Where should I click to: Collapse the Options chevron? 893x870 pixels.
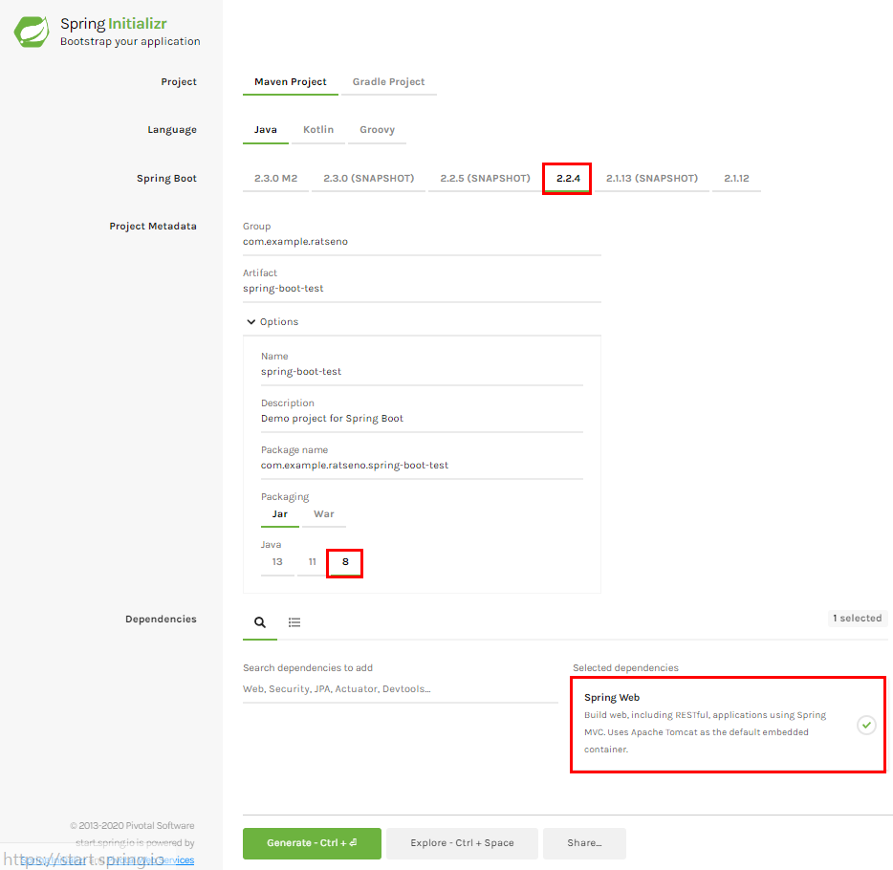click(250, 321)
